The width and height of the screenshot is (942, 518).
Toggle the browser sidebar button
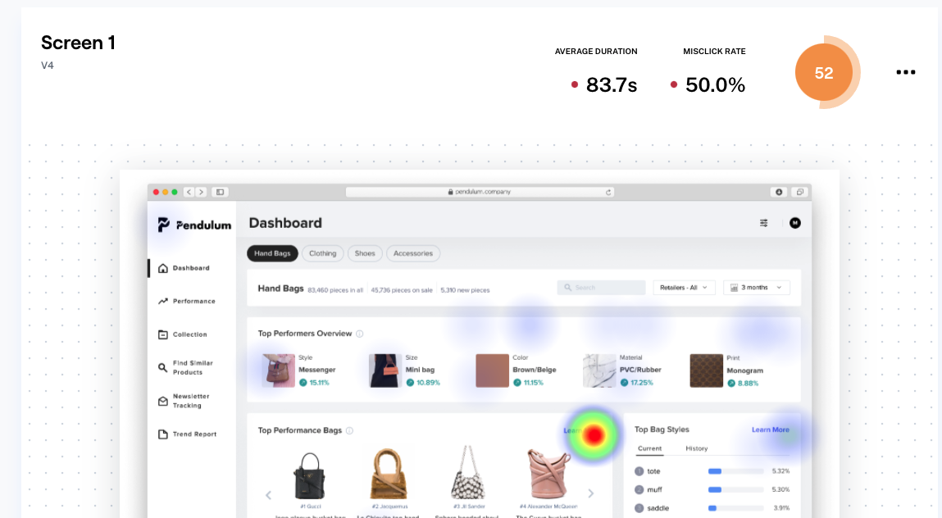click(x=220, y=193)
